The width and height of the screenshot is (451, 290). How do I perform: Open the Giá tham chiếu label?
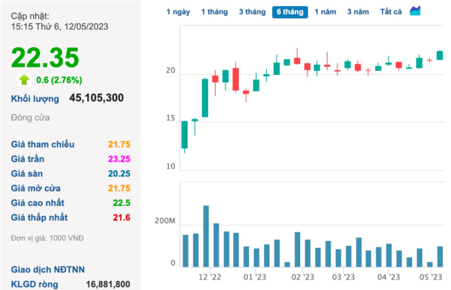pos(43,145)
